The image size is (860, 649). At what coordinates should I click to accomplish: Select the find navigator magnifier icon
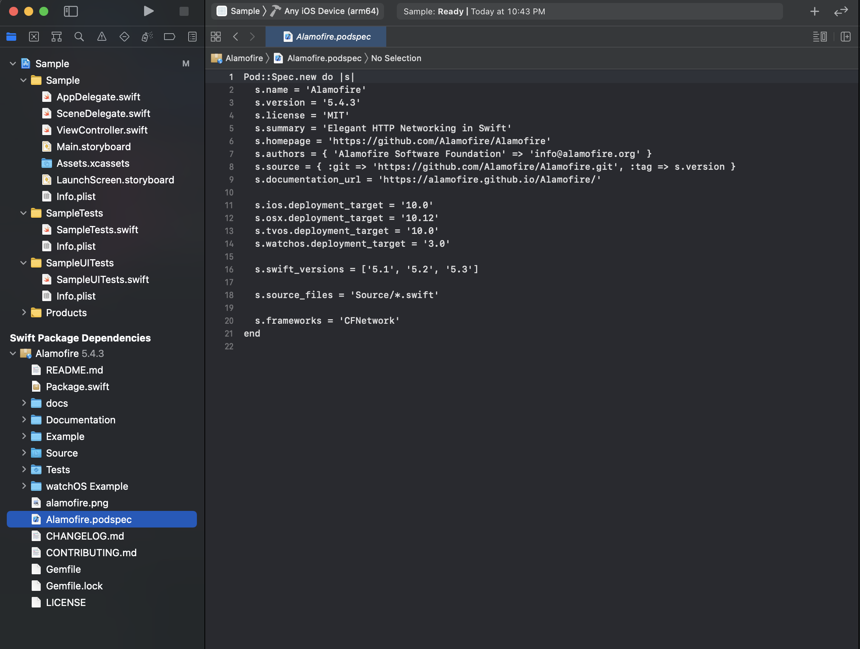point(79,37)
